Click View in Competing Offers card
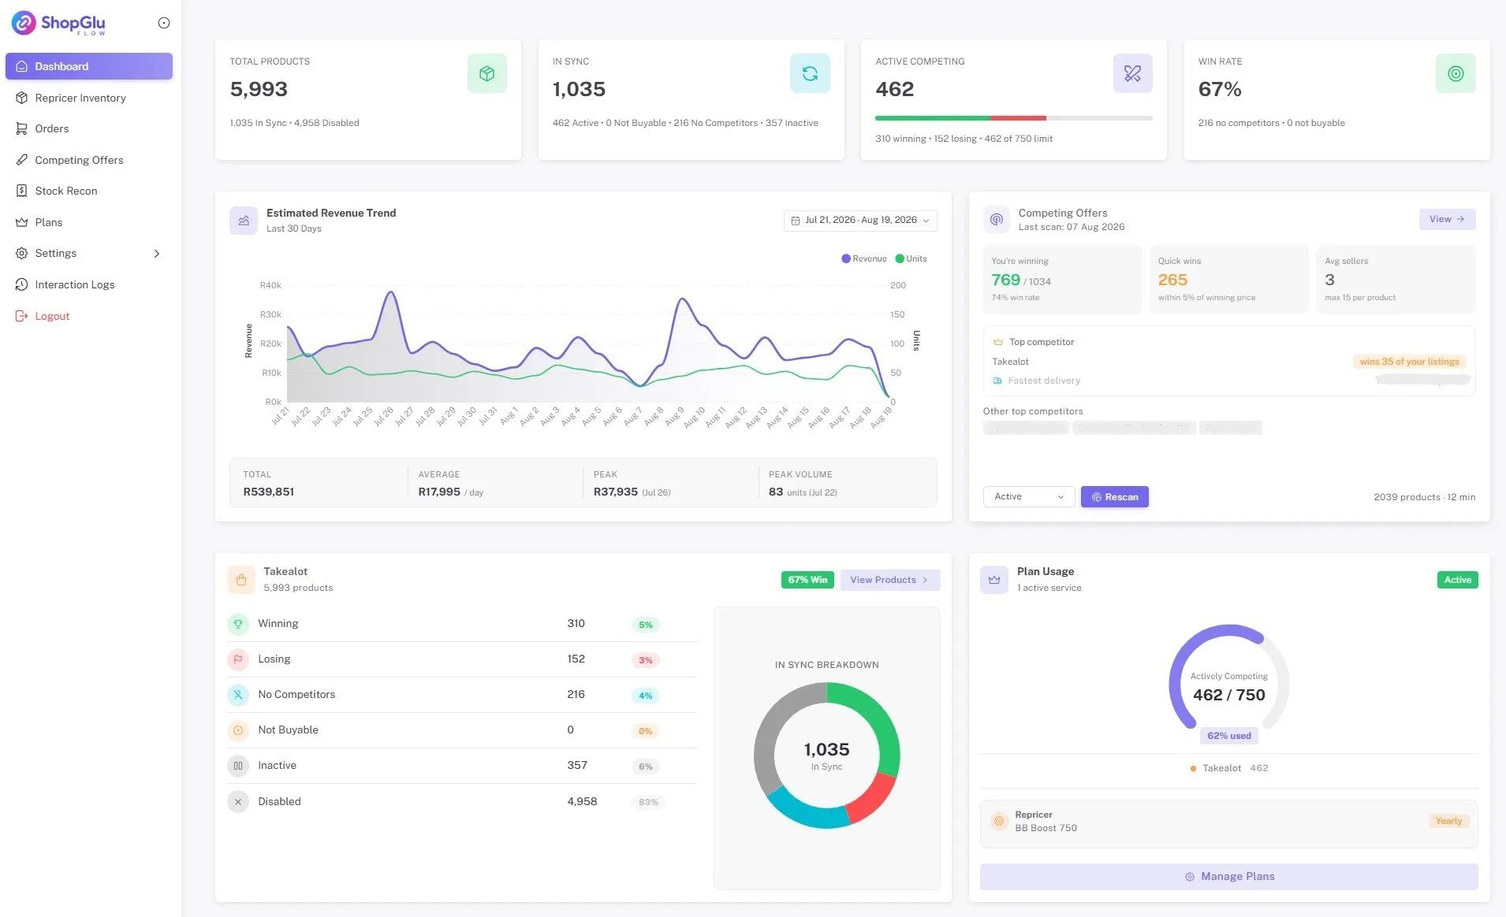 click(x=1447, y=219)
